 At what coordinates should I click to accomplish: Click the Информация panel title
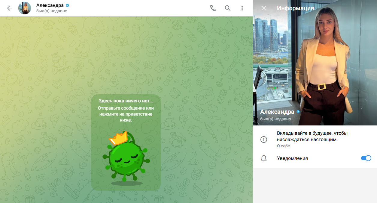coord(295,8)
